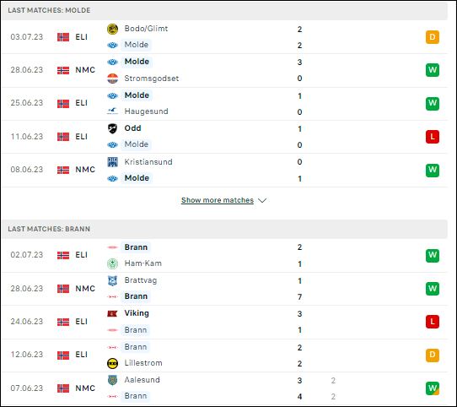
Task: Open the draw badge for Bodo/Glimt vs Molde
Action: click(433, 37)
